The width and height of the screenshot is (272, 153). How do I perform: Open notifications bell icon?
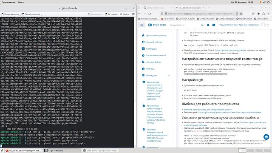click(208, 25)
